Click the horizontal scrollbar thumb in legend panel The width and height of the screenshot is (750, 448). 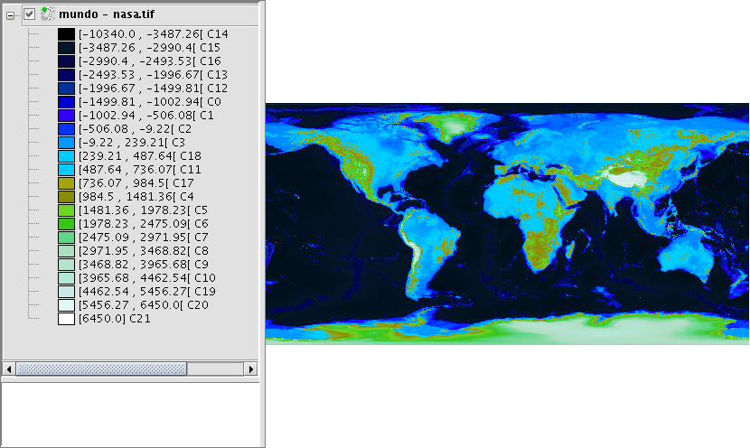click(101, 369)
